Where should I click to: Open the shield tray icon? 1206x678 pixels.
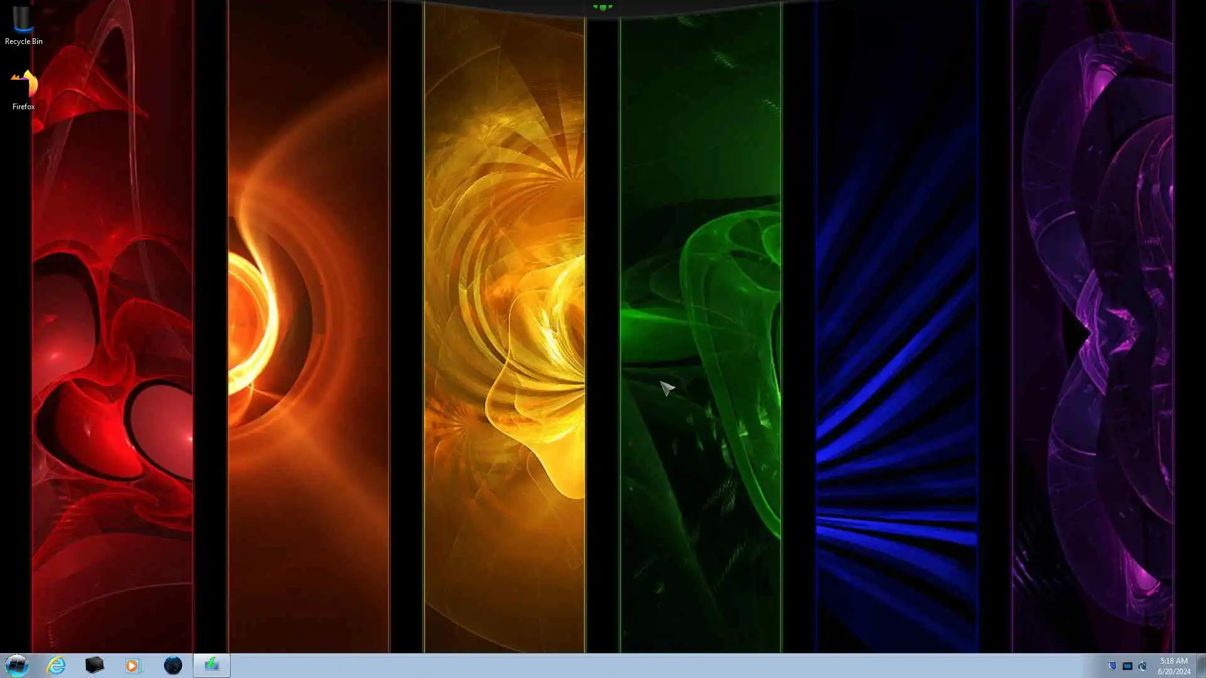click(1112, 666)
